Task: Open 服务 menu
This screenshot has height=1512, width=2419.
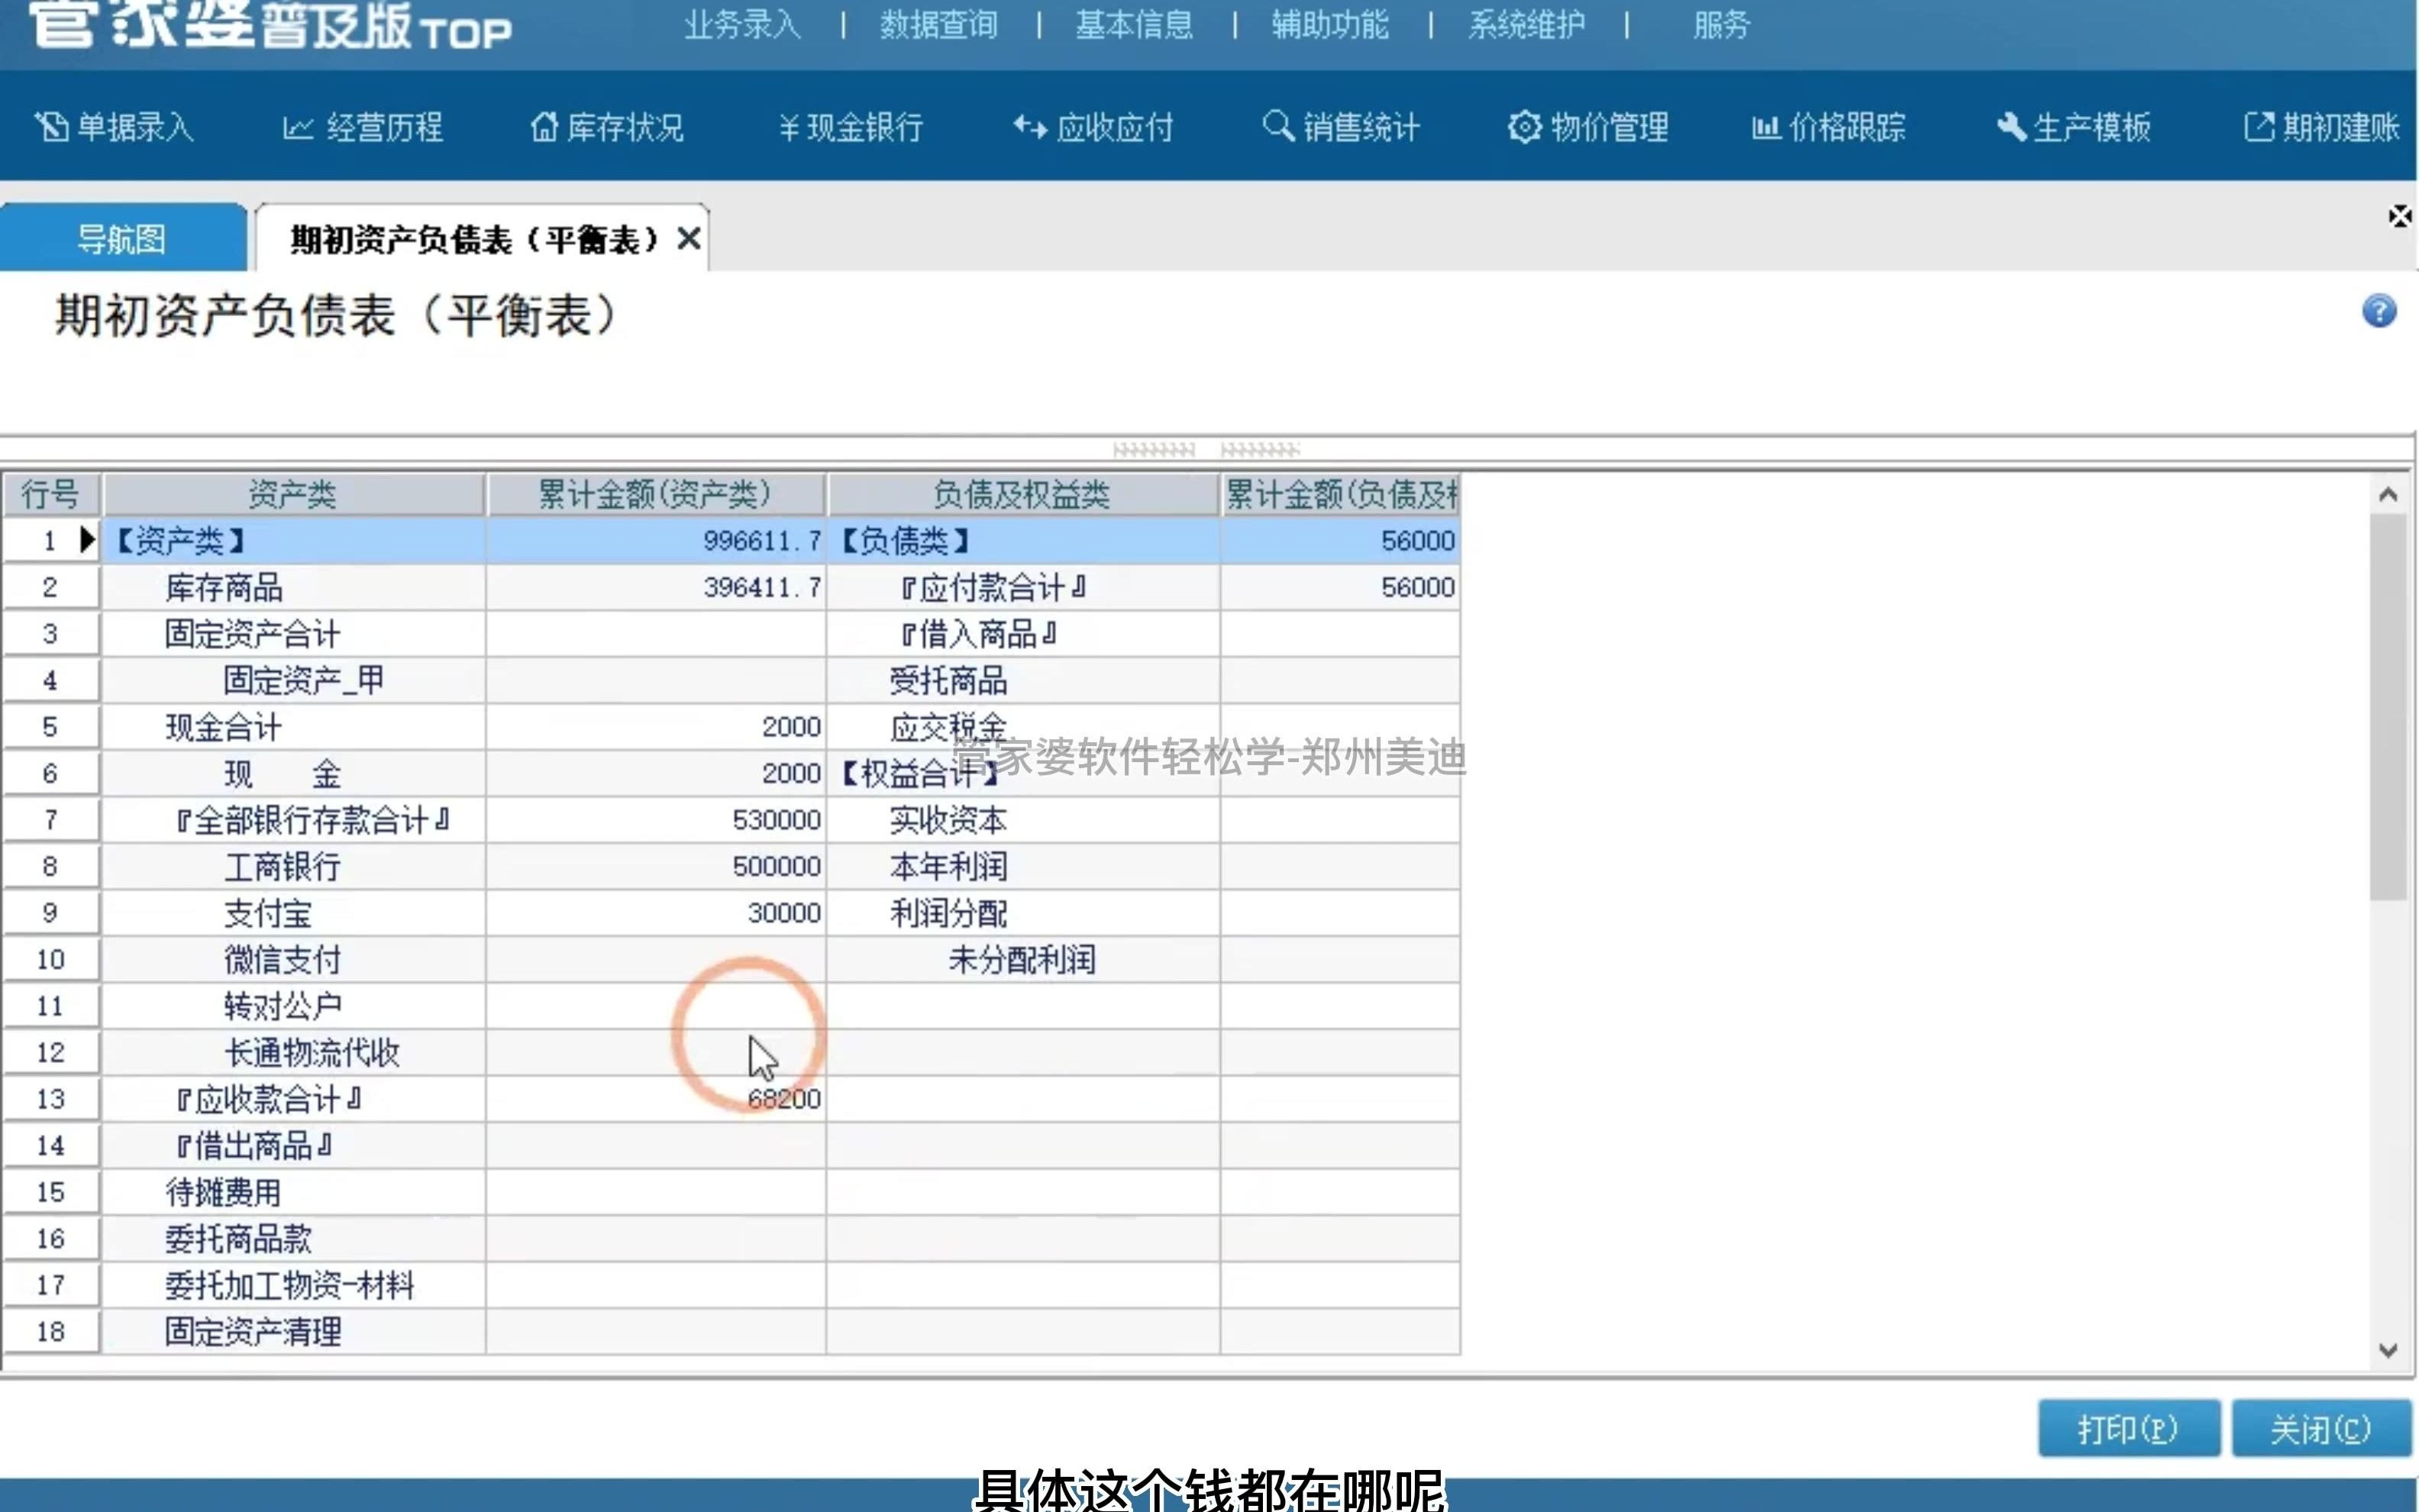Action: tap(1721, 24)
